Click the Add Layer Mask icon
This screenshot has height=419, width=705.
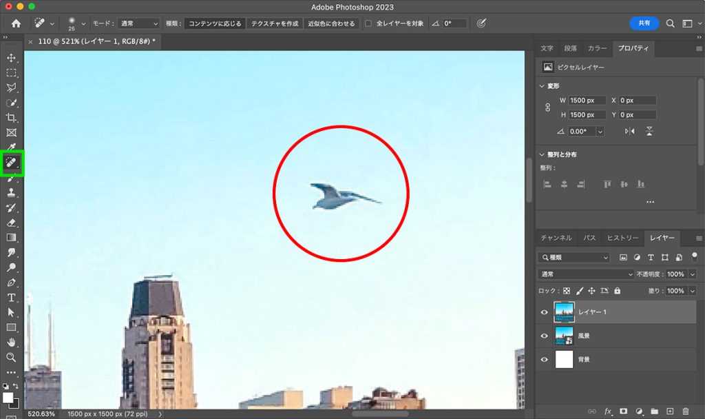pos(624,411)
